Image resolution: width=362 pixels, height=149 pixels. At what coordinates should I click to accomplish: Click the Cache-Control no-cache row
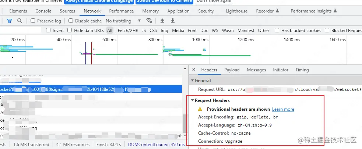point(224,133)
